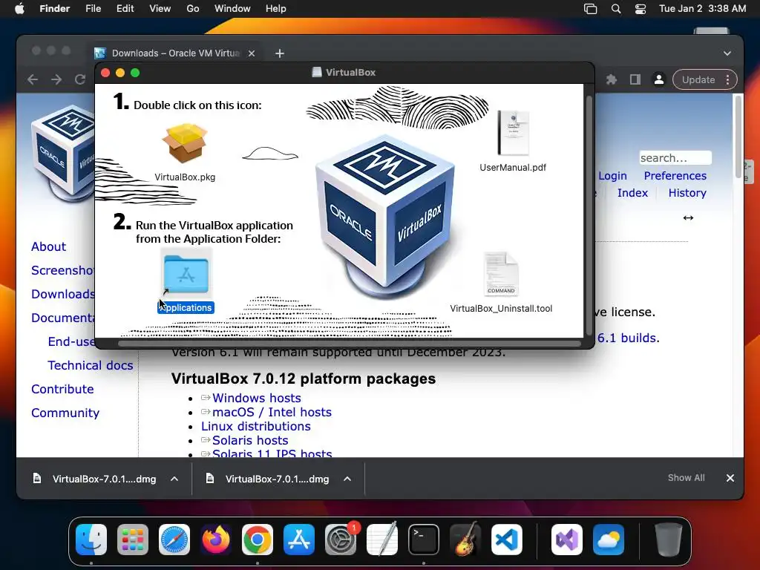This screenshot has height=570, width=760.
Task: Open the Preferences link
Action: pyautogui.click(x=675, y=176)
